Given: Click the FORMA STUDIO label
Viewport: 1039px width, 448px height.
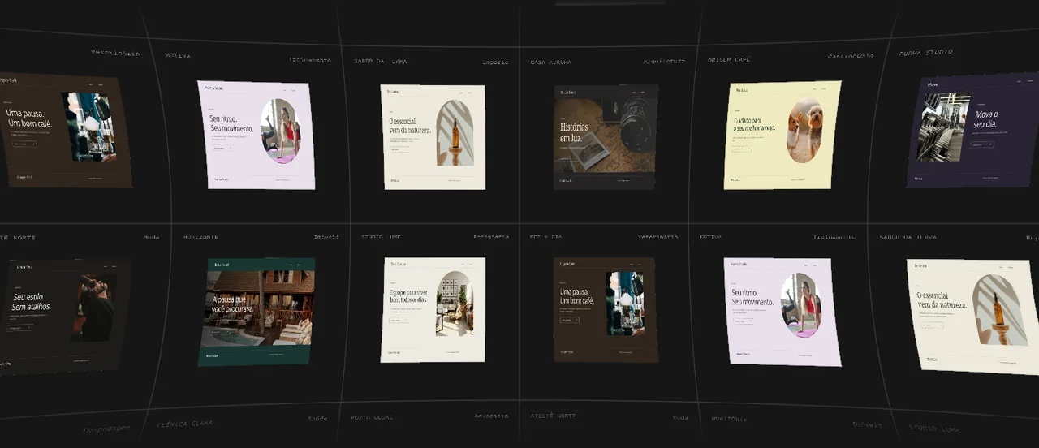Looking at the screenshot, I should (926, 53).
